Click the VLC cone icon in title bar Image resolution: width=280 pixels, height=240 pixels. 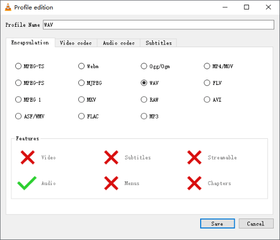(8, 7)
